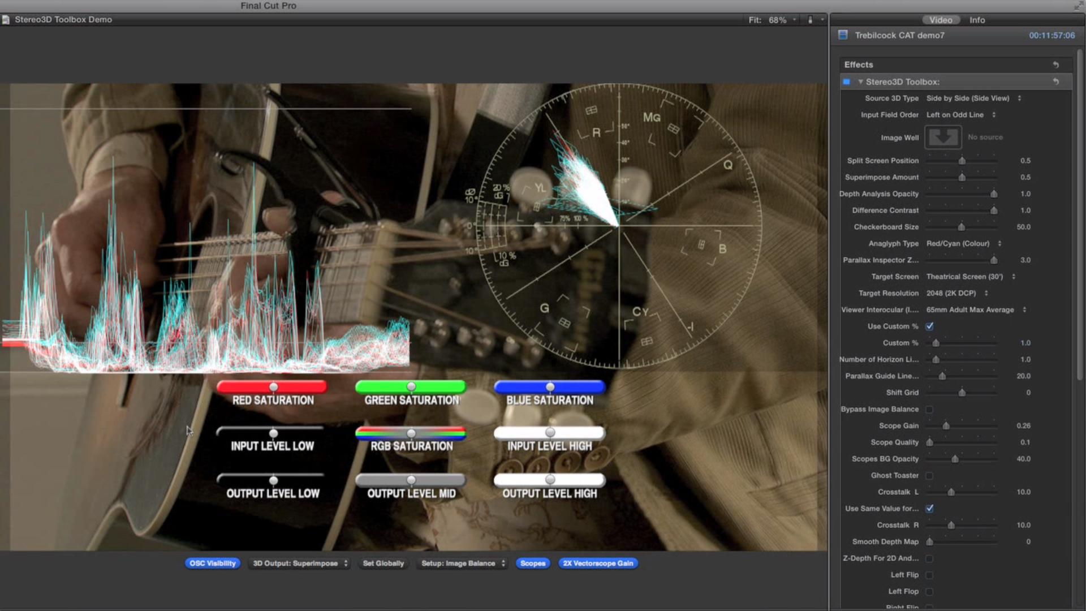
Task: Open Viewer Interocular 65mm dropdown
Action: [x=976, y=310]
